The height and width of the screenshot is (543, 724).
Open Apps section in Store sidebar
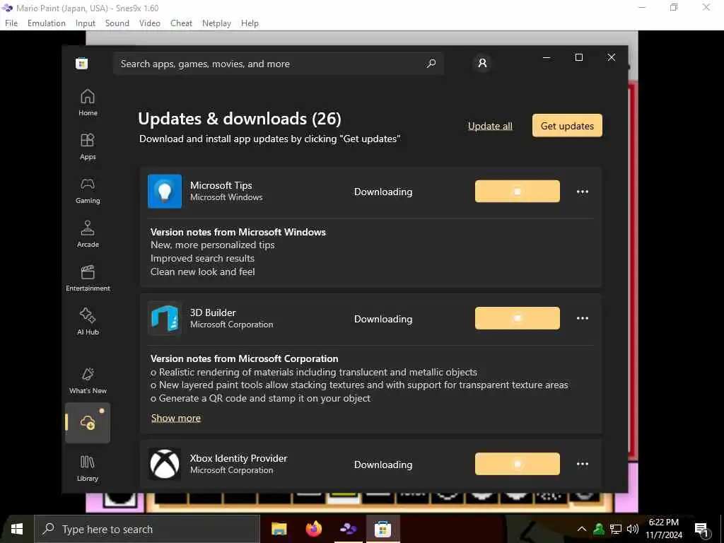(x=88, y=146)
